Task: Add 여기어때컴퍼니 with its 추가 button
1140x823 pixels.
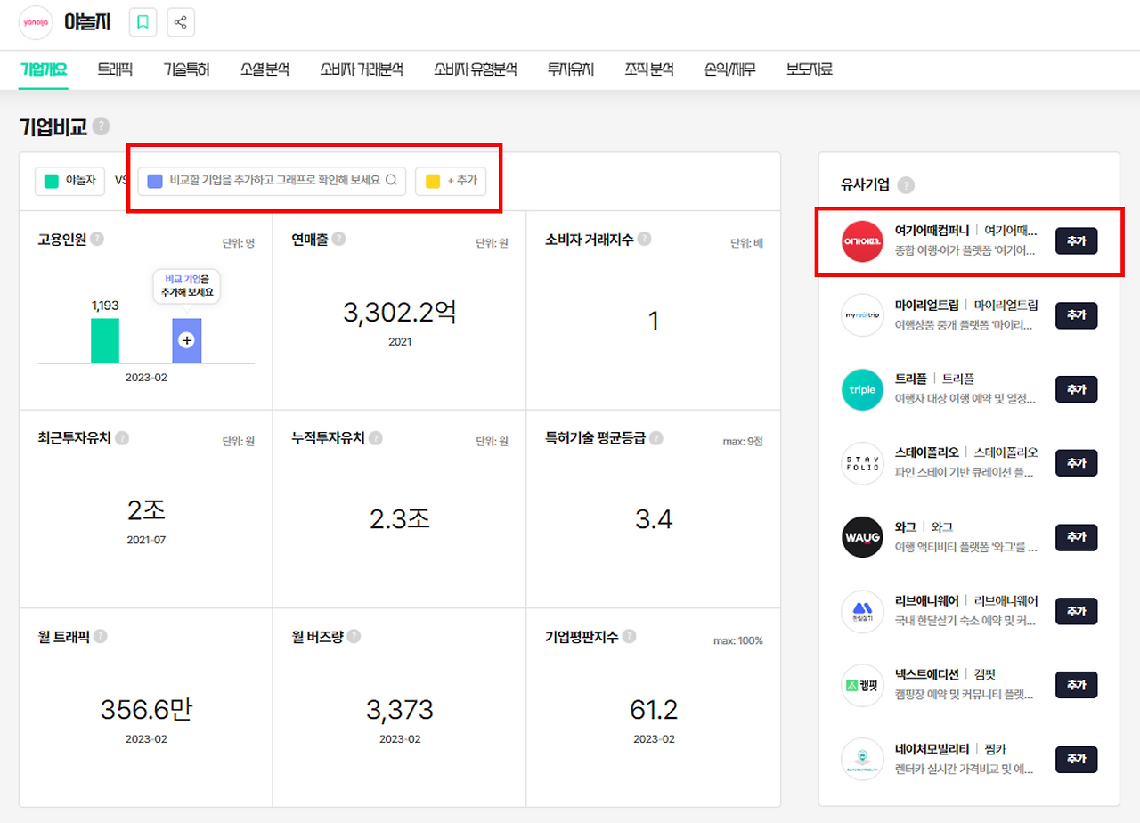Action: click(x=1076, y=241)
